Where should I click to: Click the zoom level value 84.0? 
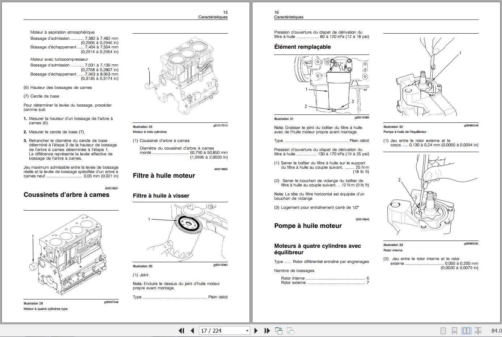496,330
